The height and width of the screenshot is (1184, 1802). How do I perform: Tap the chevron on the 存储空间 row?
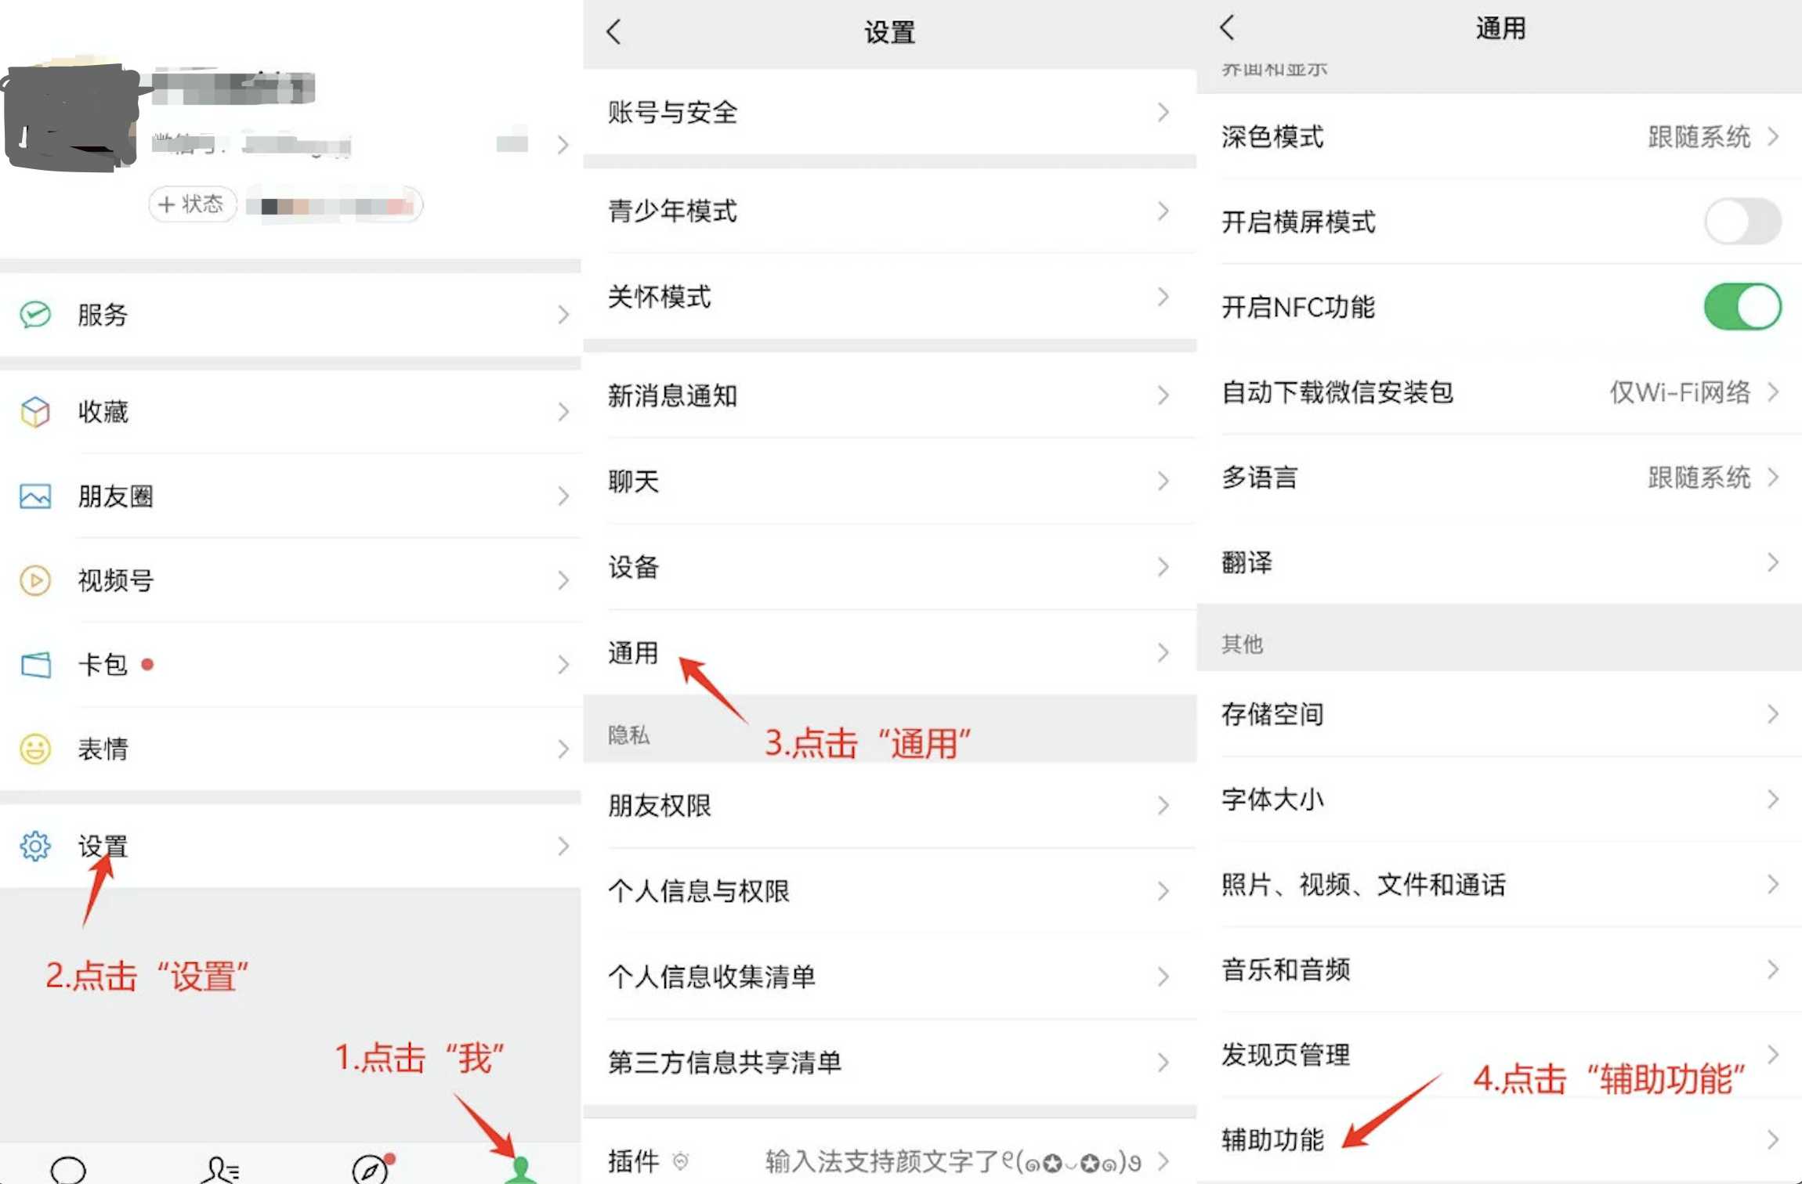(x=1773, y=714)
